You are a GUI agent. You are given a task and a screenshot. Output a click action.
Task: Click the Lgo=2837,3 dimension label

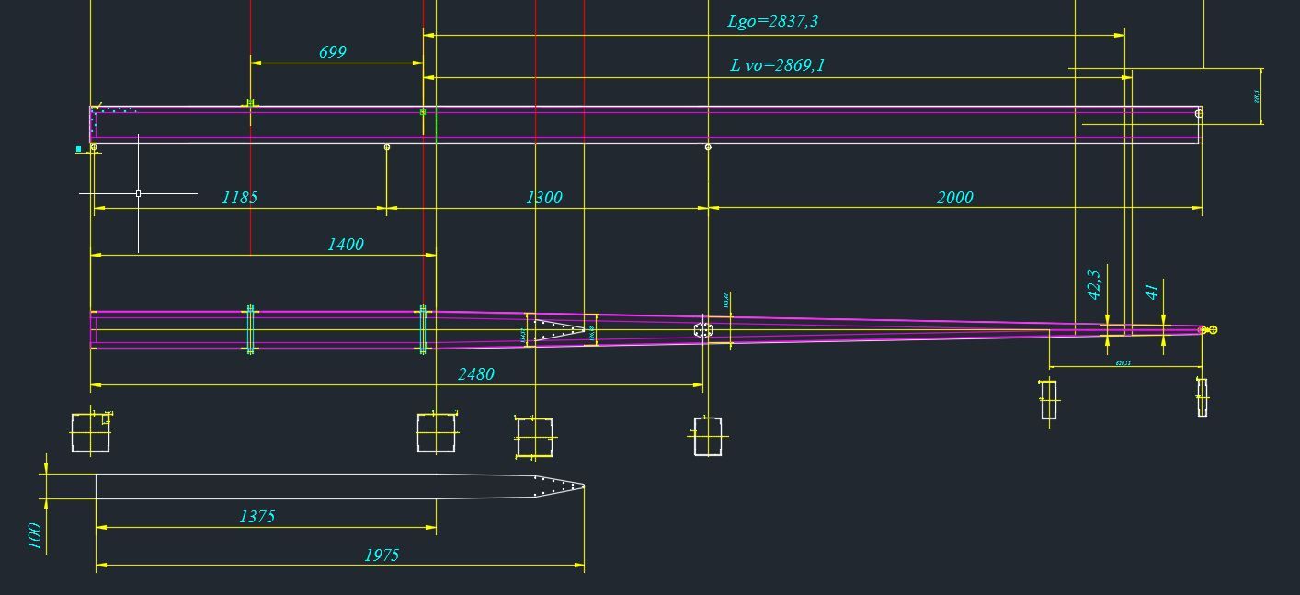tap(772, 21)
